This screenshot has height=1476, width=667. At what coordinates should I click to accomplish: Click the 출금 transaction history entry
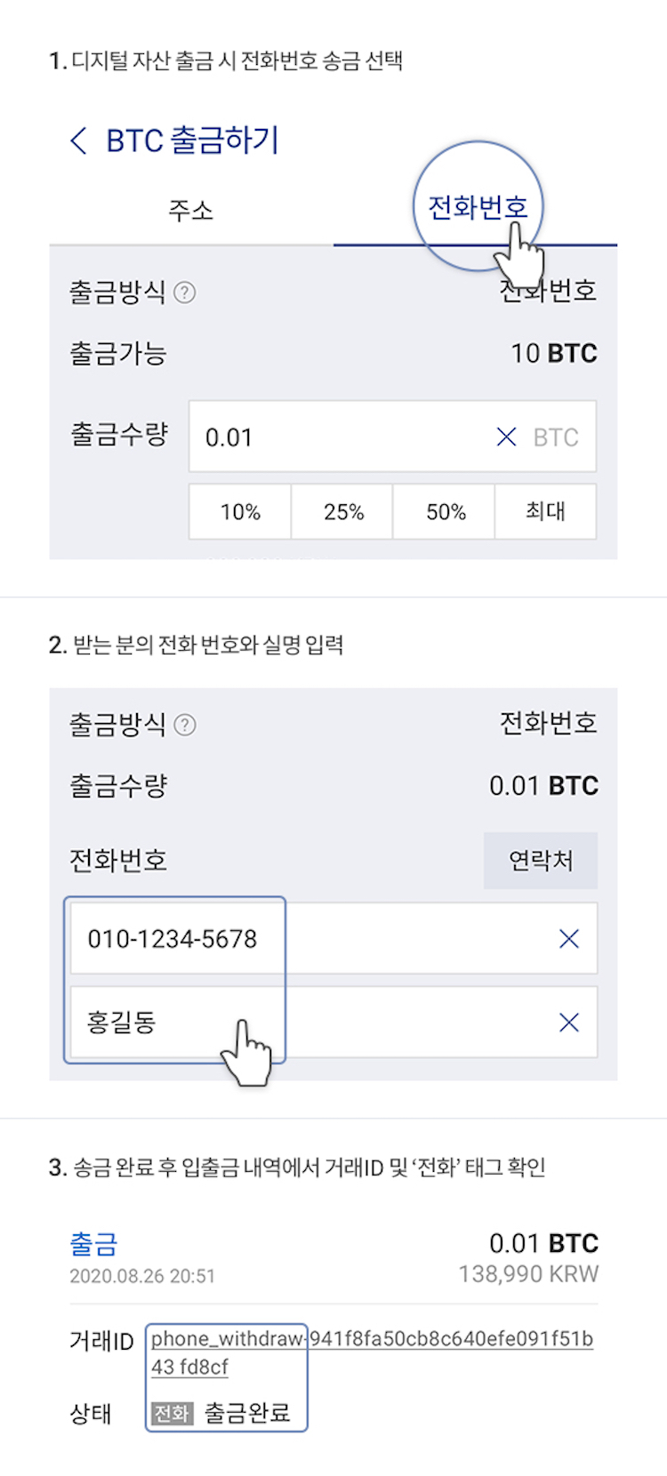(93, 1244)
